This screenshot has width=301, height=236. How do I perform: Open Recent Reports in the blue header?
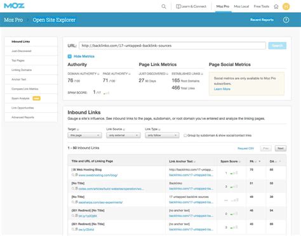click(262, 20)
